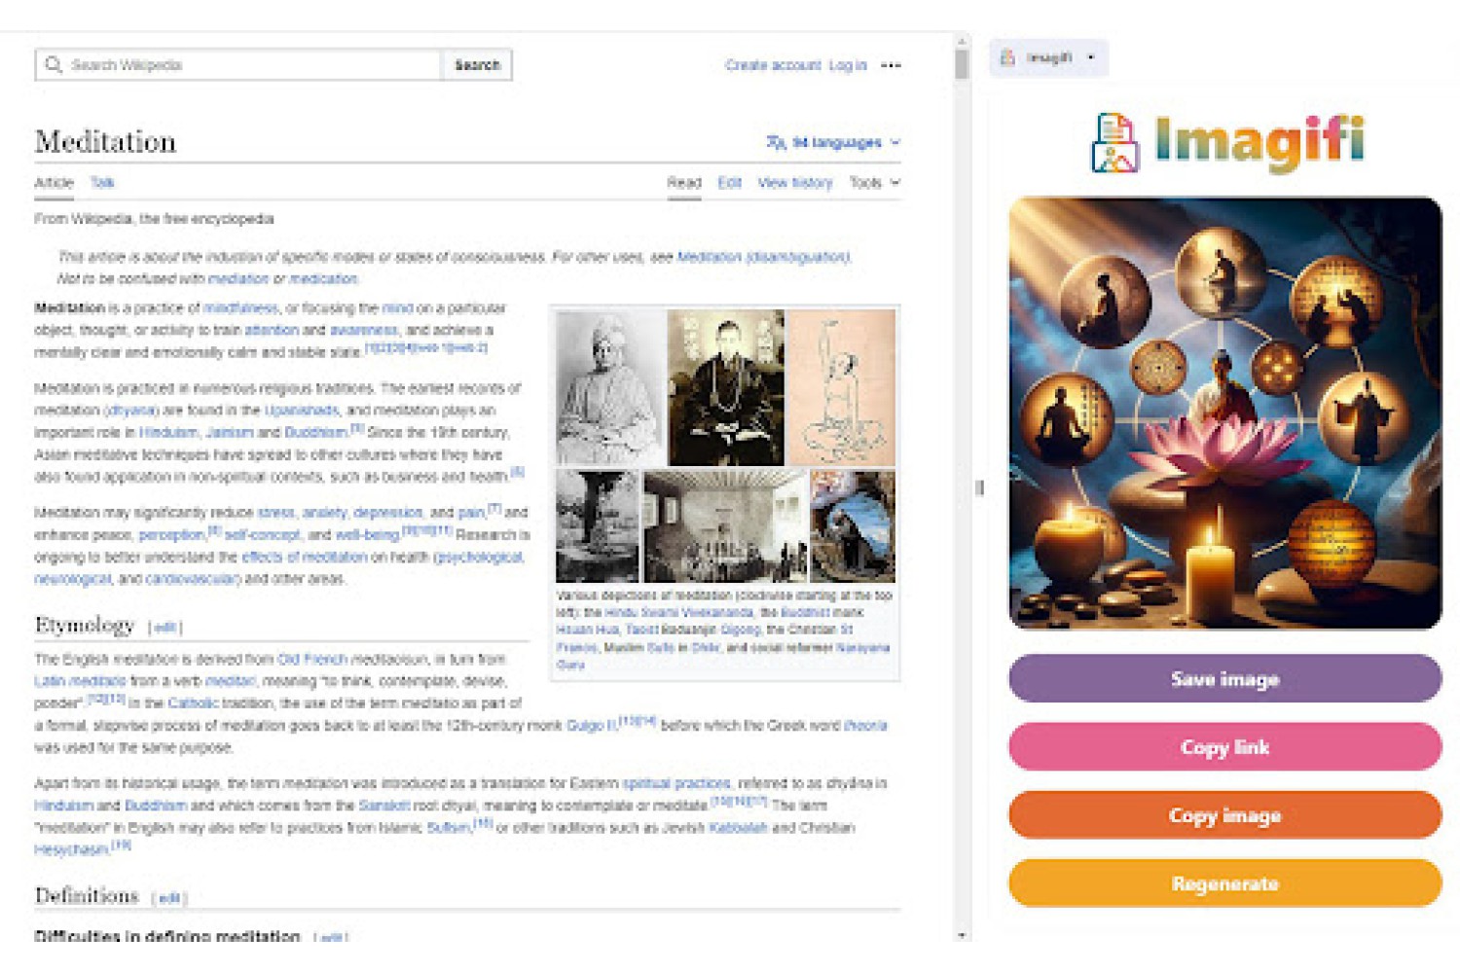Image resolution: width=1460 pixels, height=973 pixels.
Task: Click the Imagifi logo at panel top
Action: point(1227,142)
